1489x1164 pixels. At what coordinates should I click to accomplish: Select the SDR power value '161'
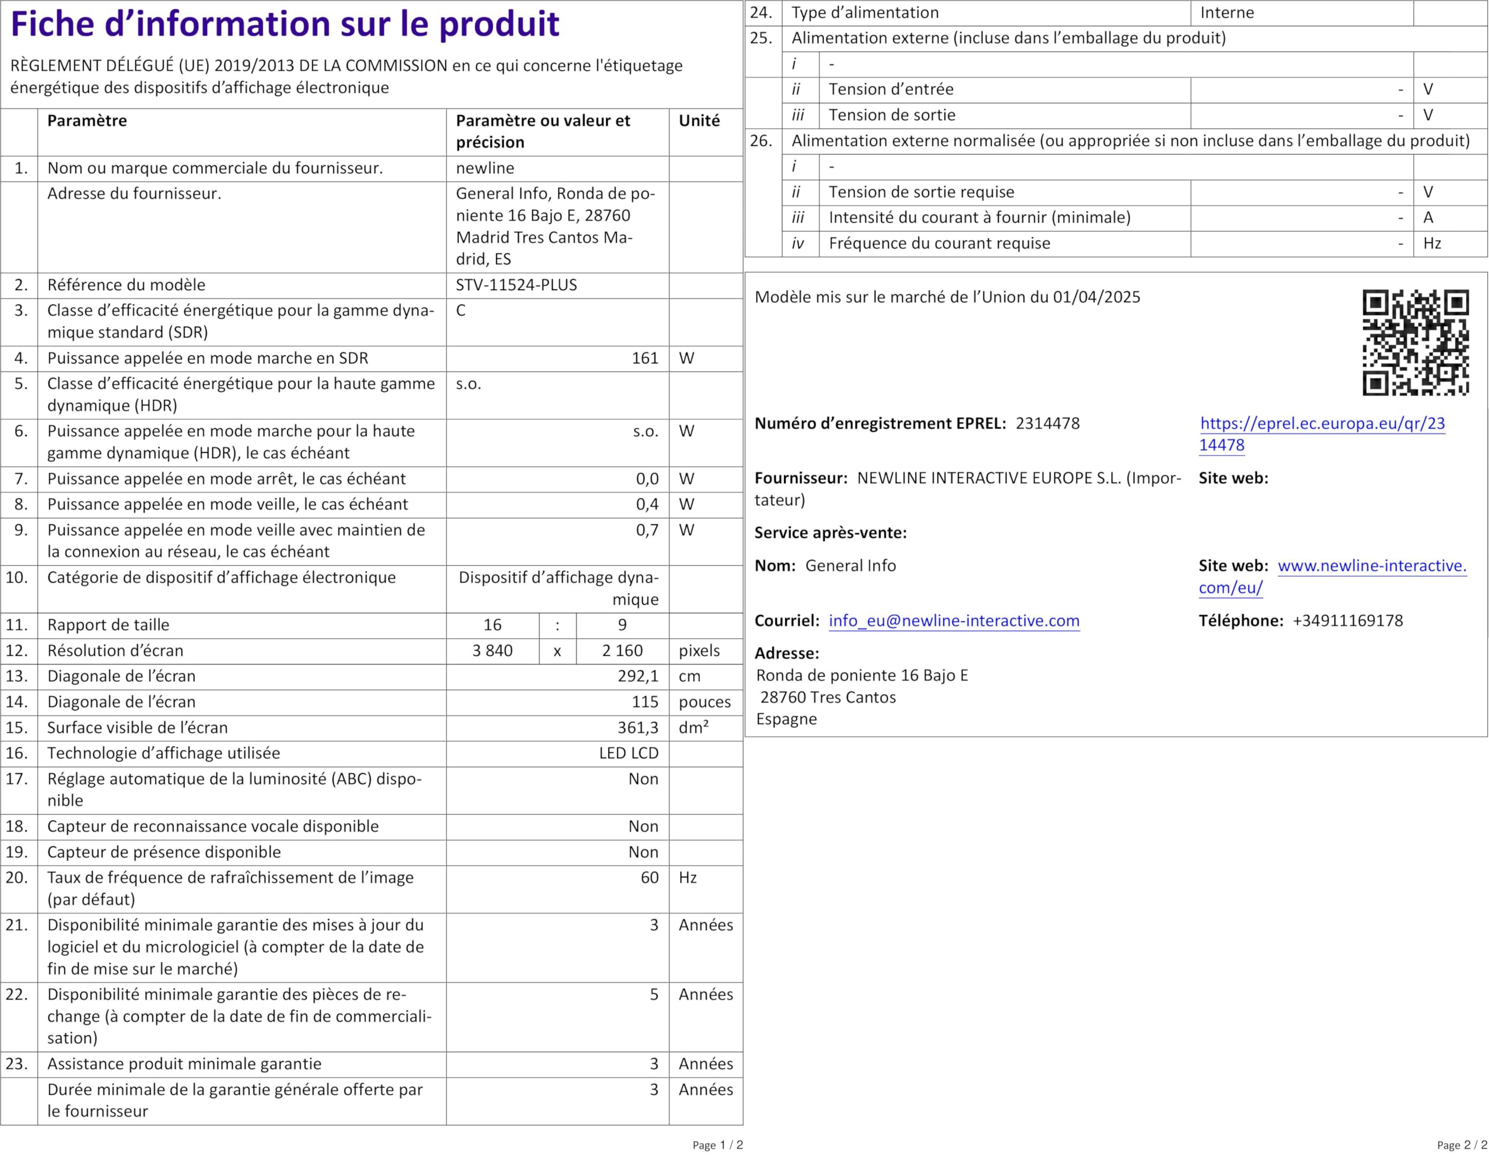pos(645,359)
